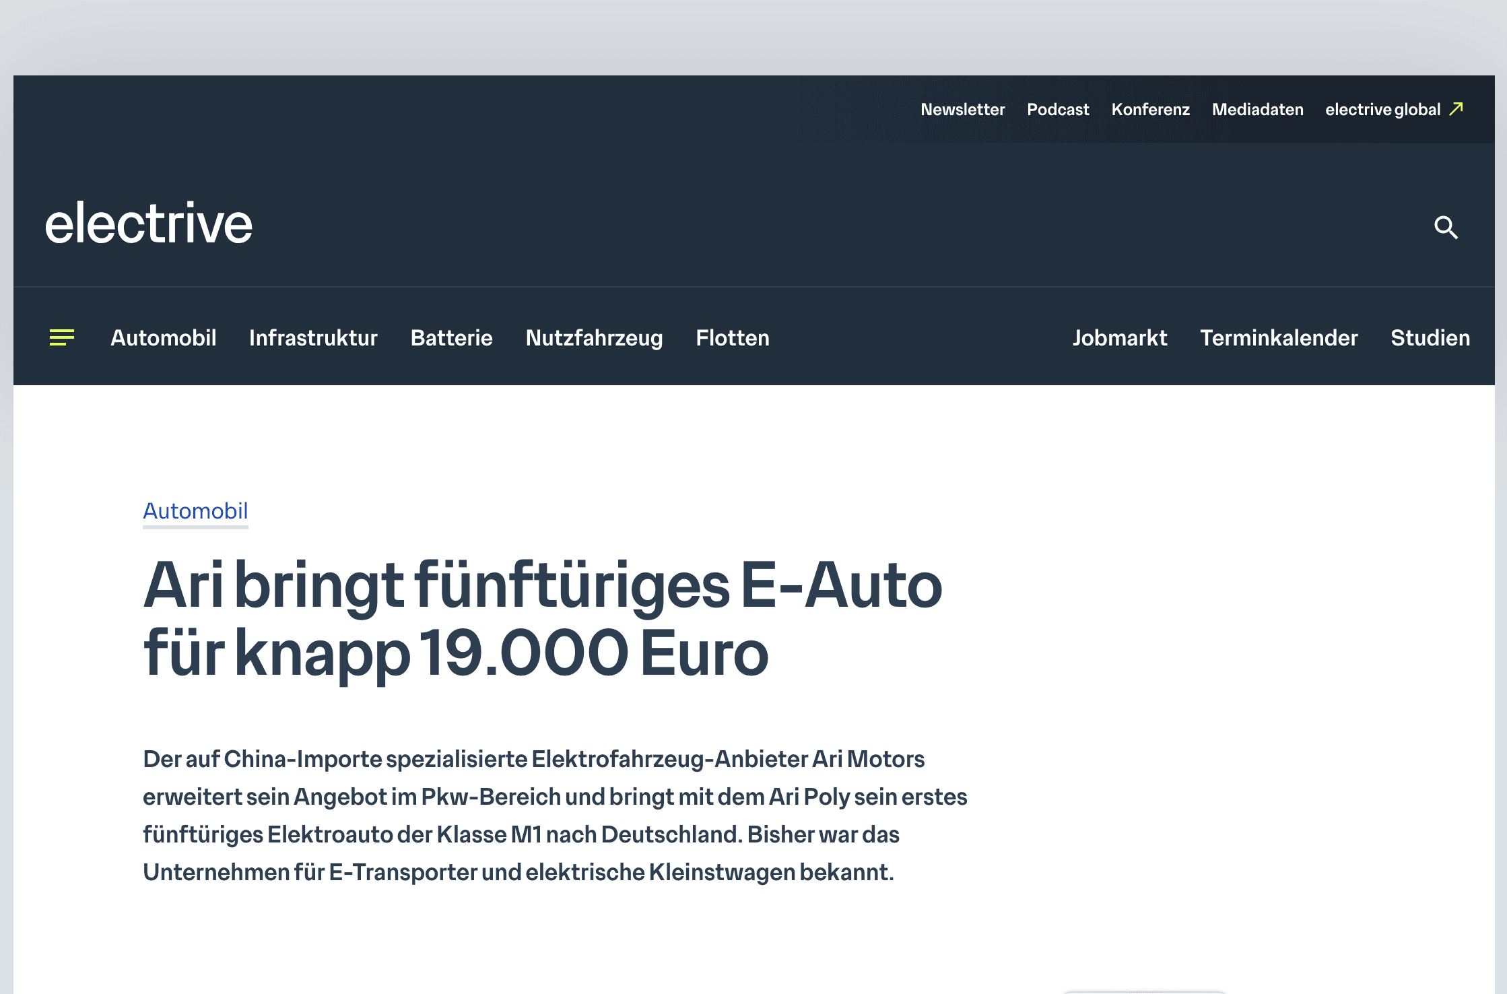The image size is (1507, 994).
Task: Visit electrive global
Action: [x=1384, y=109]
